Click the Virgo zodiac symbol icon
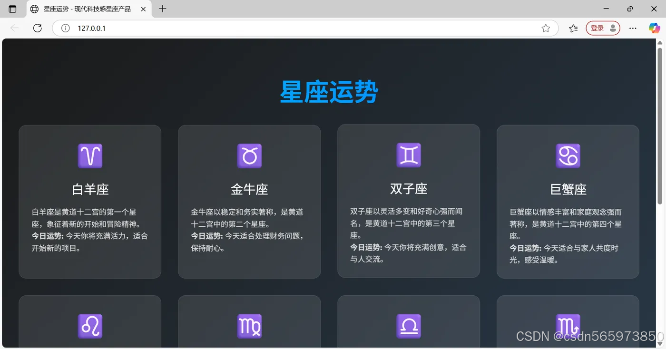Image resolution: width=666 pixels, height=349 pixels. [x=249, y=326]
